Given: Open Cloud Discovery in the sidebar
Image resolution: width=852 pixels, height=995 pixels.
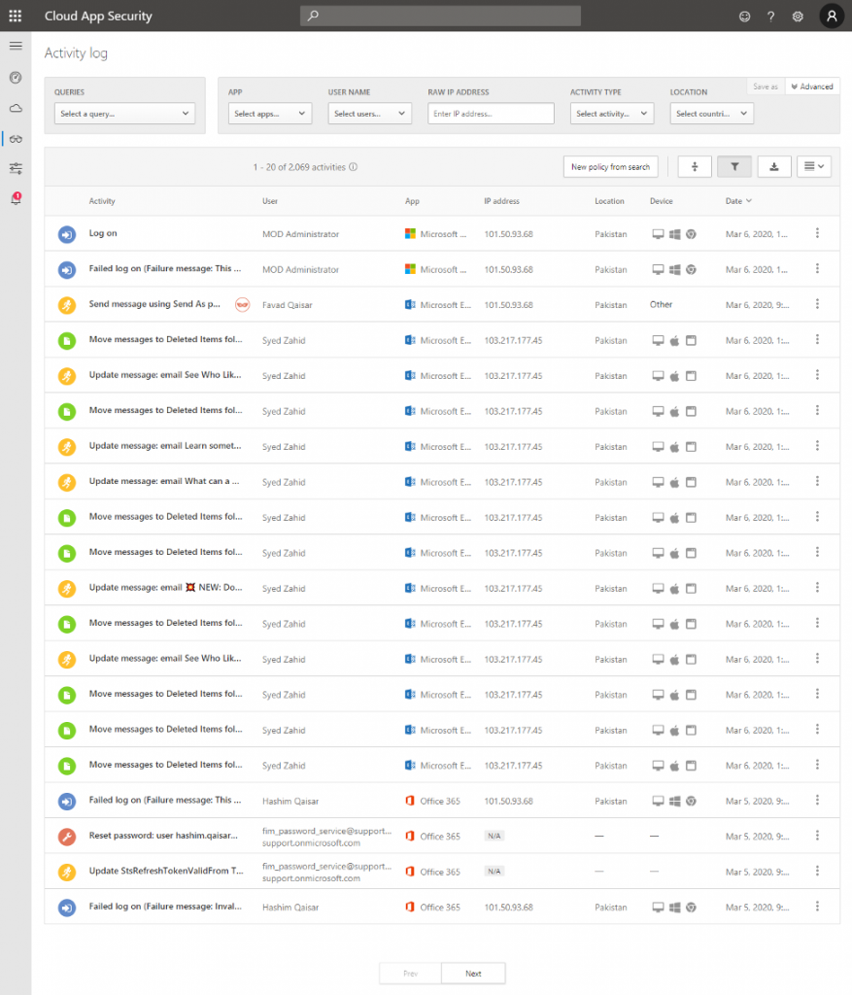Looking at the screenshot, I should click(x=15, y=108).
